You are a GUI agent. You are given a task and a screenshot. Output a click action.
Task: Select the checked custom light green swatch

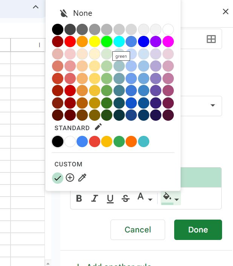58,178
